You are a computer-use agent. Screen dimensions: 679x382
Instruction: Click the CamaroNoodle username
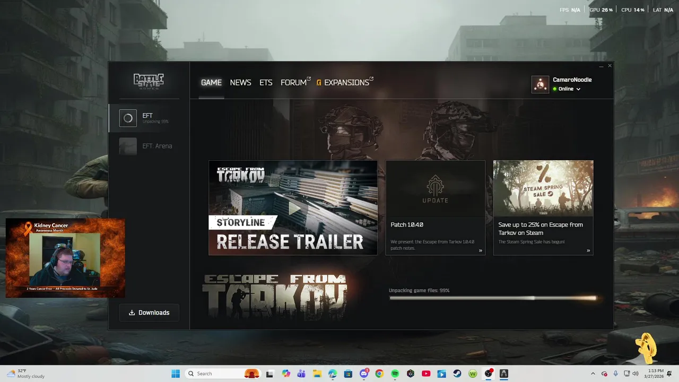pyautogui.click(x=572, y=80)
